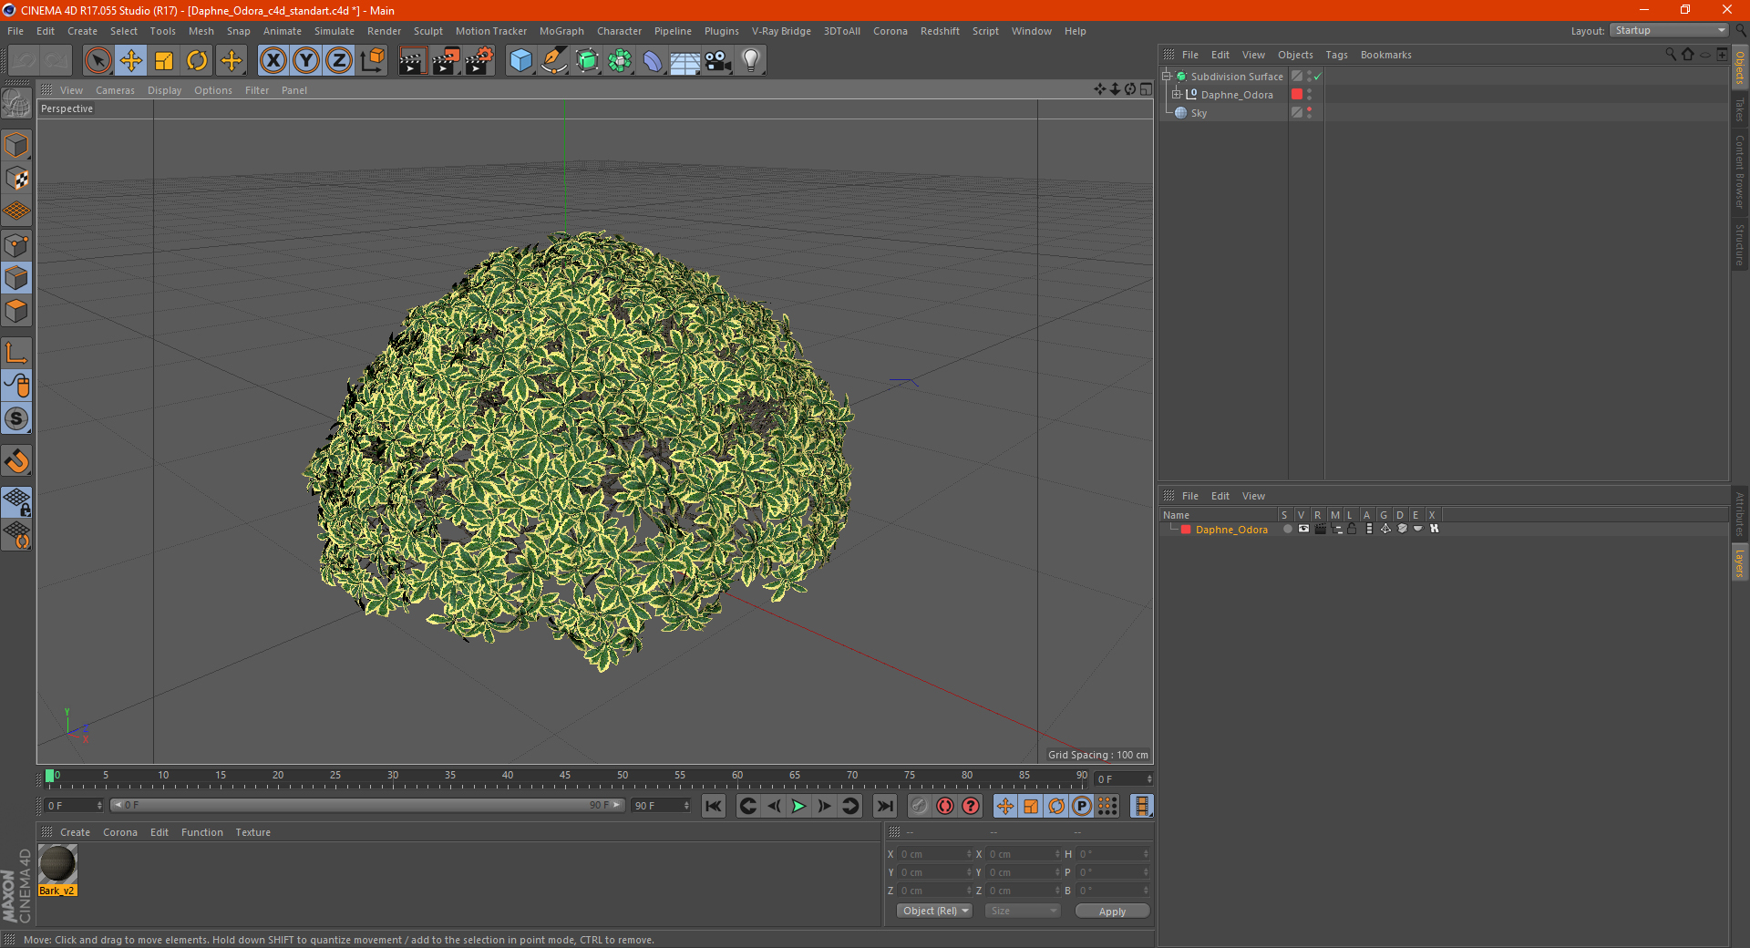1750x948 pixels.
Task: Step the end frame 90 F spinner
Action: point(686,806)
